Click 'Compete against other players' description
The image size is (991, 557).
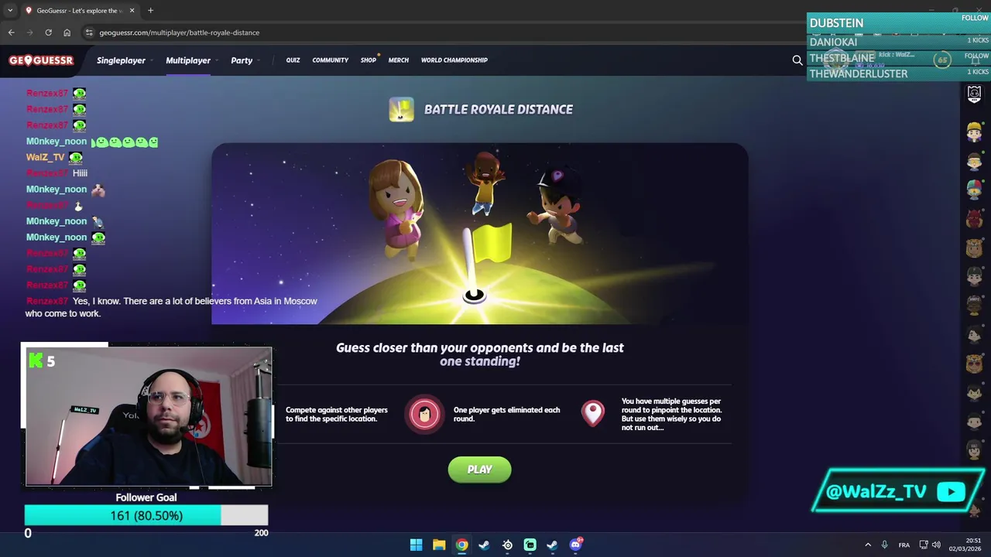tap(337, 415)
